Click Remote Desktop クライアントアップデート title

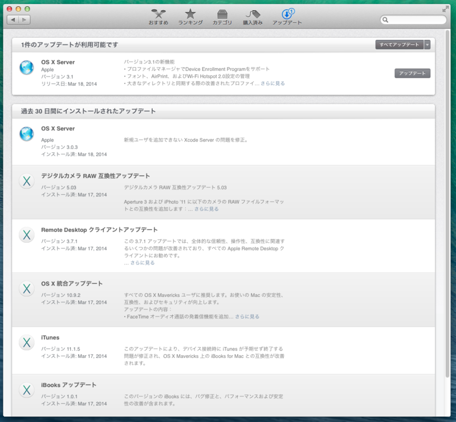pos(99,230)
